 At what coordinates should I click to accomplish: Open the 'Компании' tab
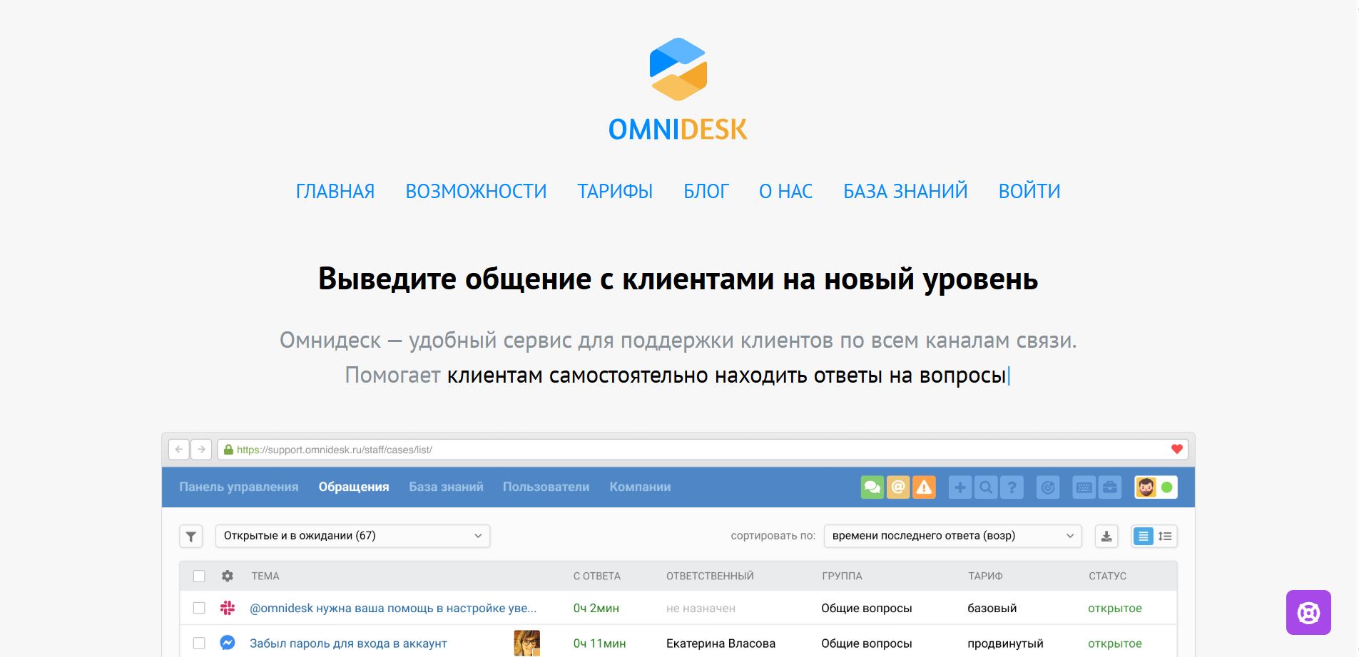tap(640, 487)
